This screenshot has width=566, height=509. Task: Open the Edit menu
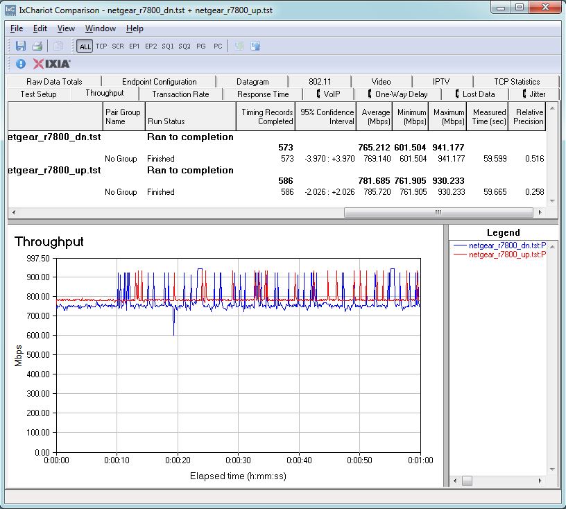tap(40, 28)
